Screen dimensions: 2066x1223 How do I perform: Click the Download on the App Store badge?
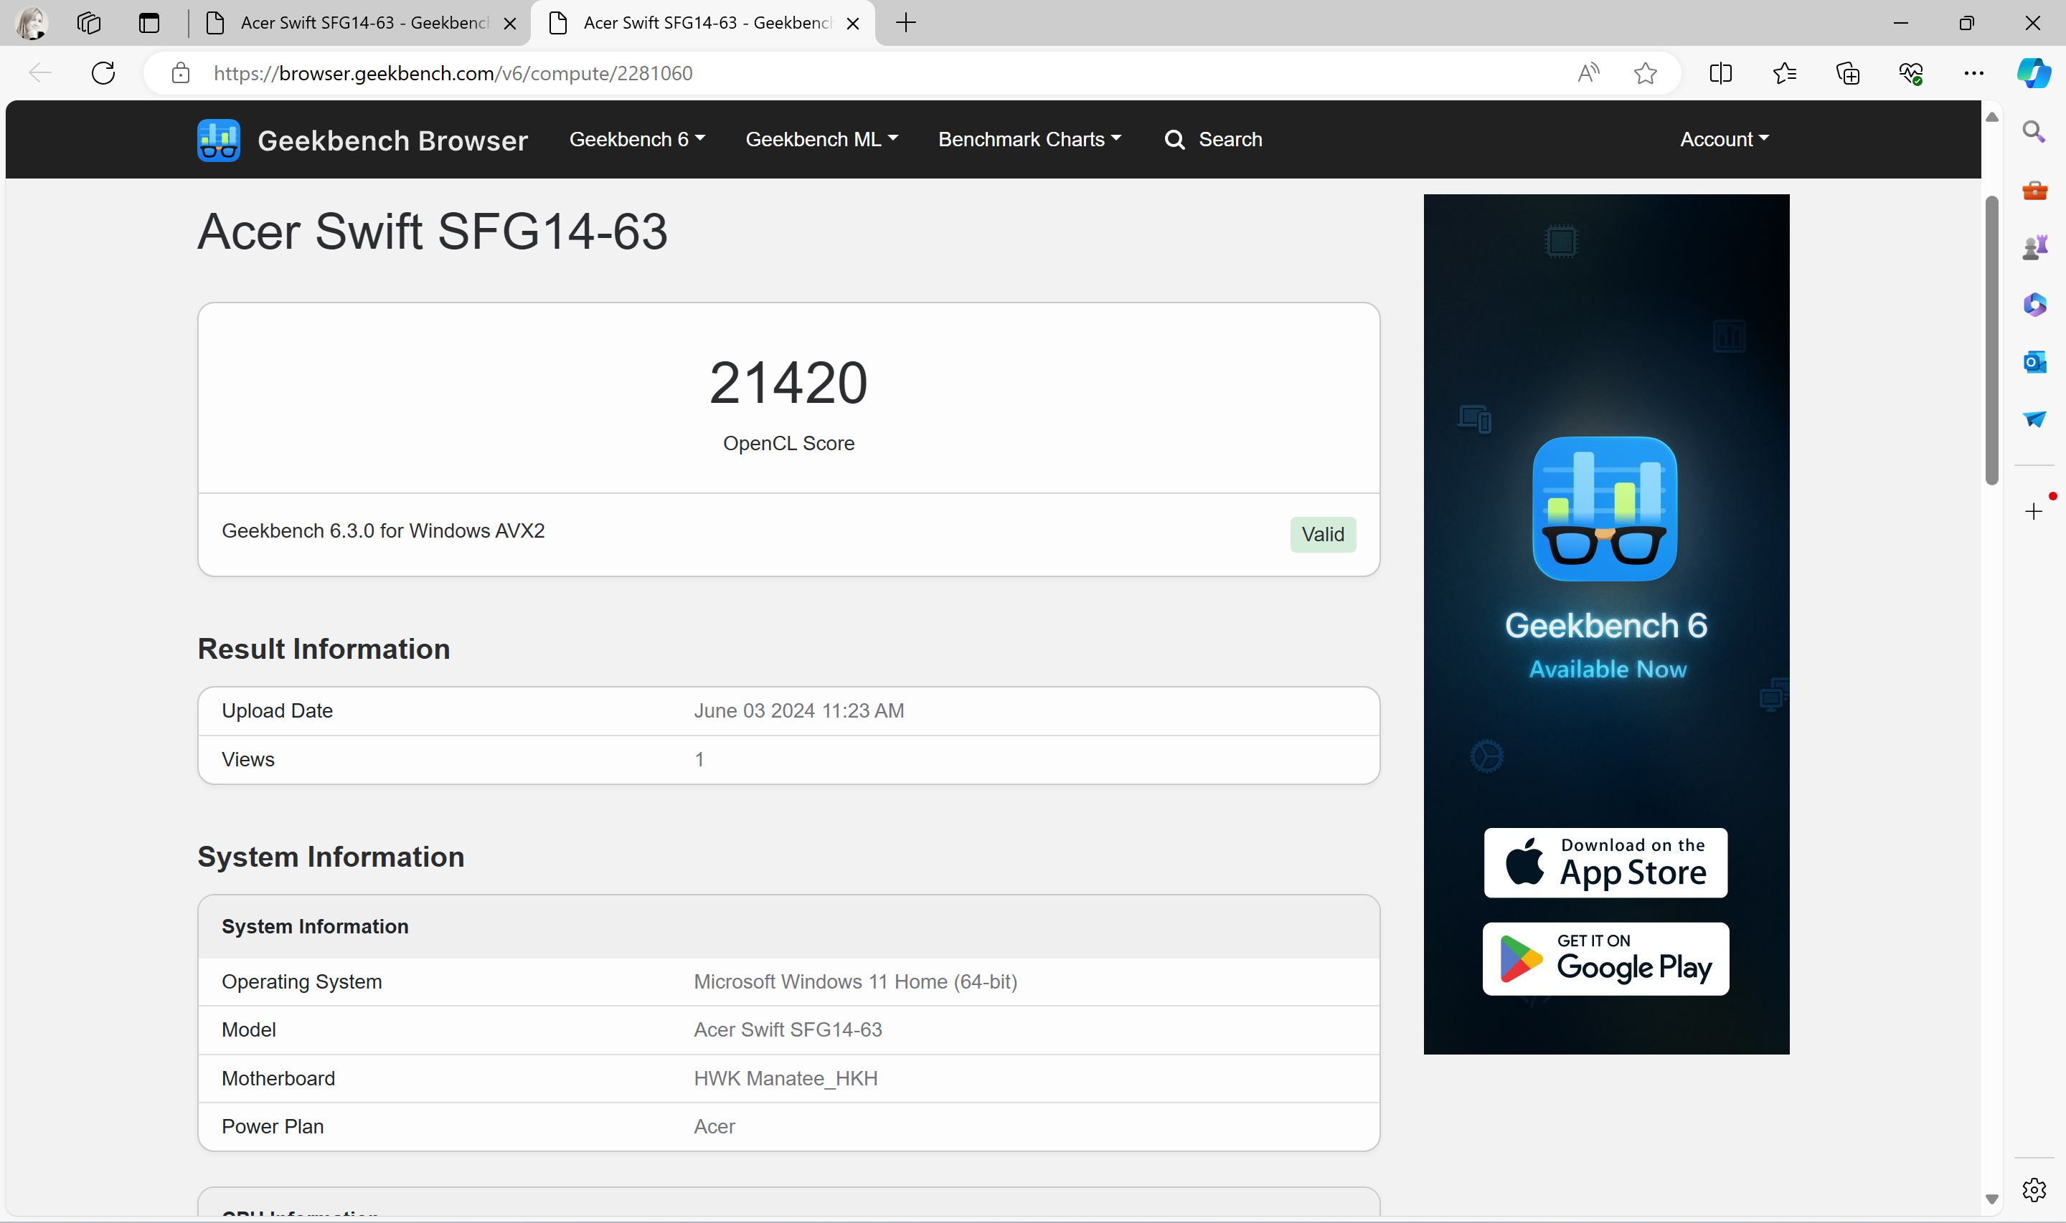coord(1605,863)
